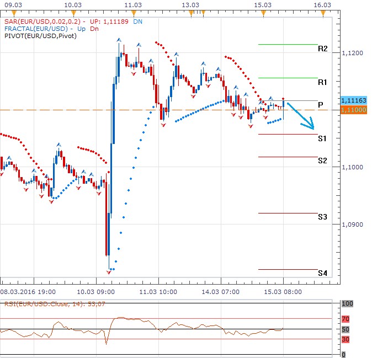This screenshot has width=372, height=358.
Task: Click the S1 support level label
Action: point(323,138)
